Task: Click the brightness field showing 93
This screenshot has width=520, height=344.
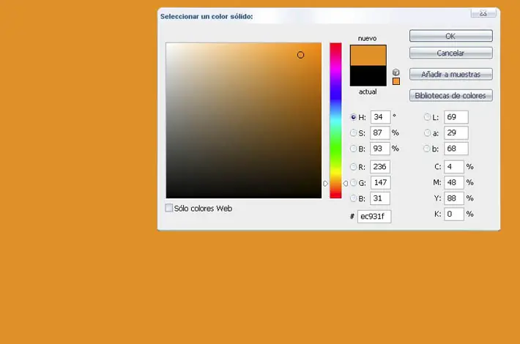Action: pos(380,149)
